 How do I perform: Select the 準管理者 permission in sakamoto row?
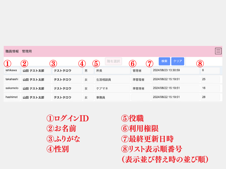tap(140, 88)
